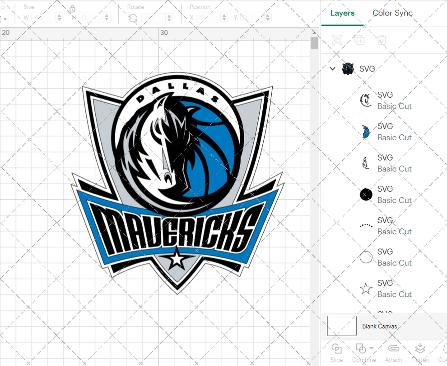Click the star layer thumbnail icon

tap(366, 288)
